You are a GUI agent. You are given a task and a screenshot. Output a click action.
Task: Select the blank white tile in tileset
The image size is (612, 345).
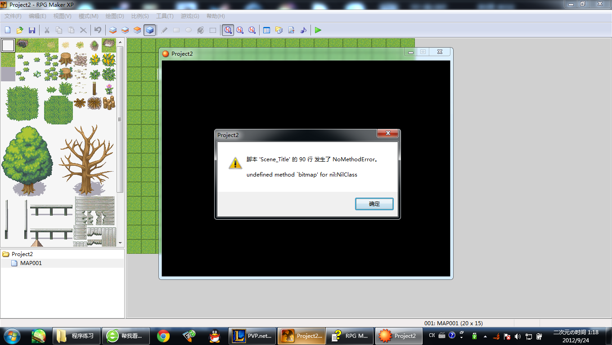[x=8, y=45]
